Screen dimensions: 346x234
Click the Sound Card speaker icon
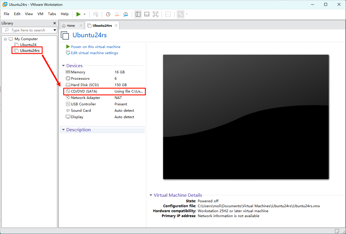point(68,111)
